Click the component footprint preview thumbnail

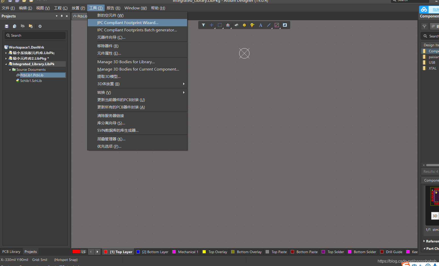(434, 196)
